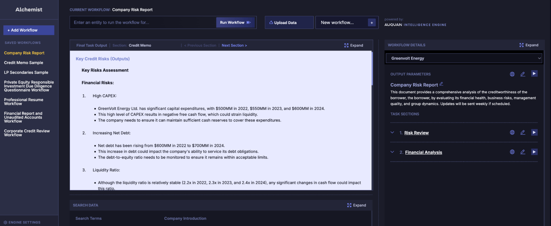Open Credit Memo Sample workflow

(x=24, y=63)
